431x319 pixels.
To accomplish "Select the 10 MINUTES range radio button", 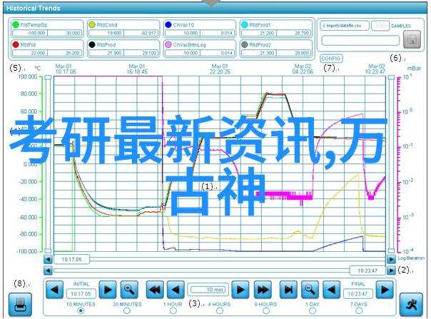I will click(81, 311).
